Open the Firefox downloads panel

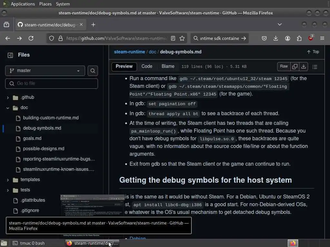pos(276,38)
